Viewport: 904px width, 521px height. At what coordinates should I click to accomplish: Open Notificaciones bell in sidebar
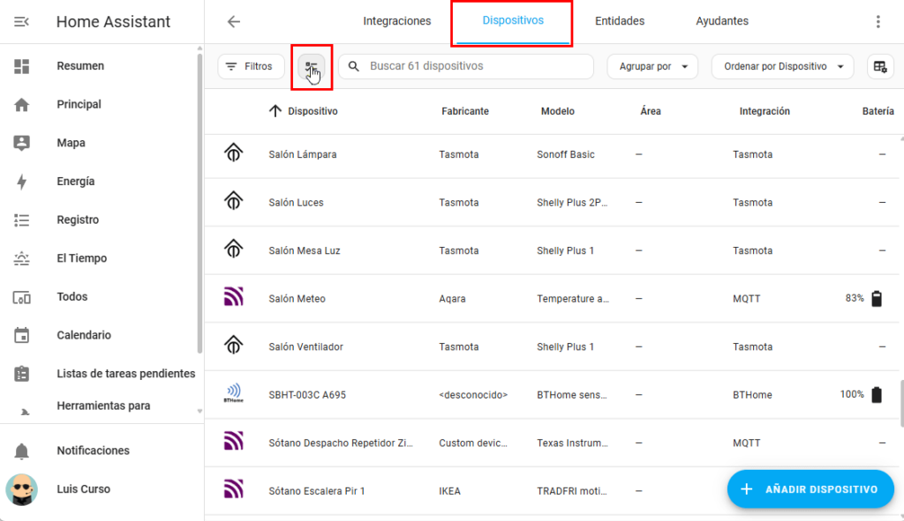point(22,450)
